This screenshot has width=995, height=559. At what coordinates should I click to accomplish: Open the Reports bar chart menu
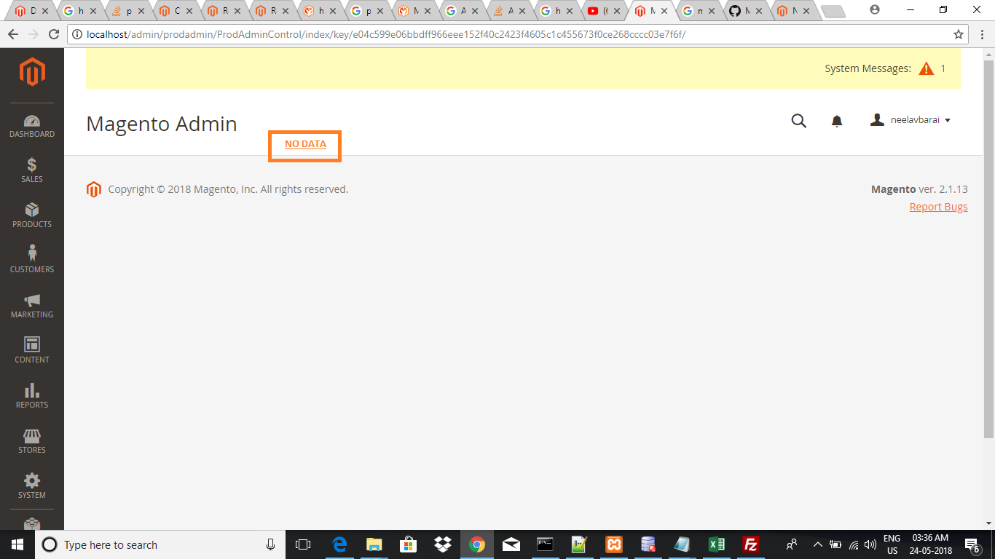pos(32,395)
